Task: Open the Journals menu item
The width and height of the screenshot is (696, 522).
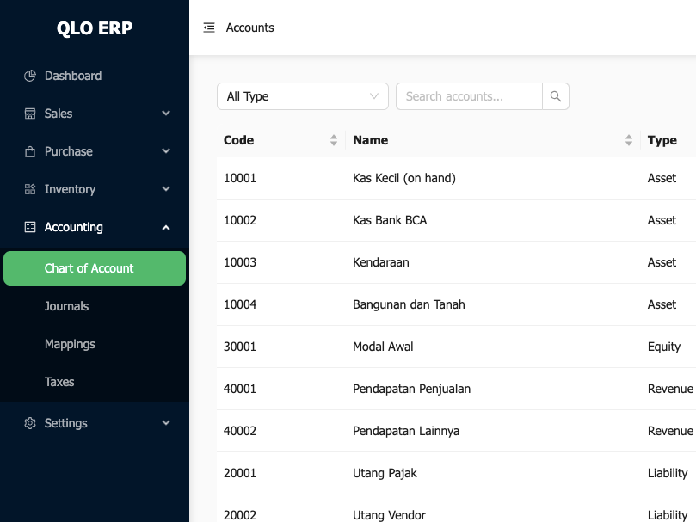Action: click(66, 306)
